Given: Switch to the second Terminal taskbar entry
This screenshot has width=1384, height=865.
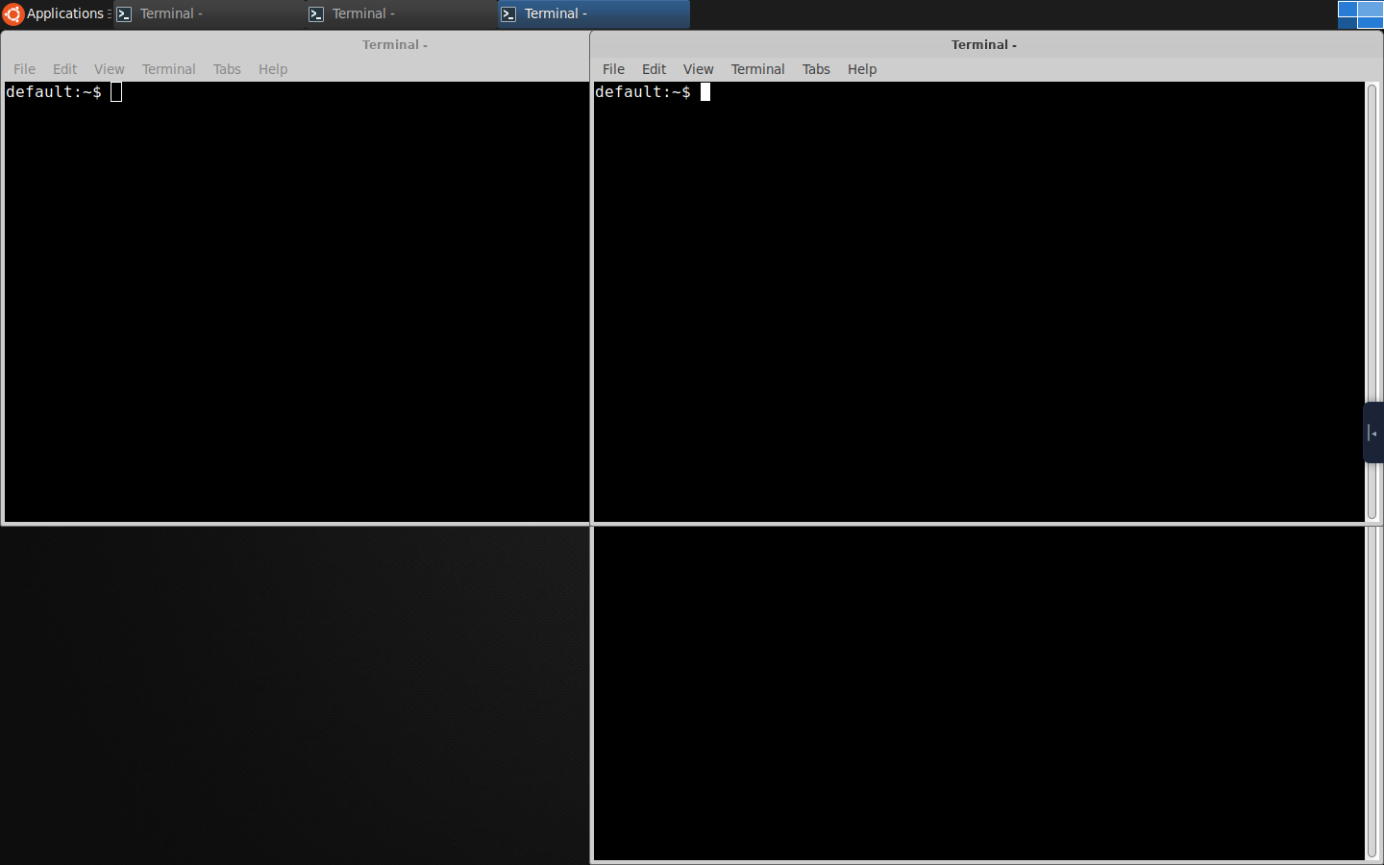Looking at the screenshot, I should 401,13.
